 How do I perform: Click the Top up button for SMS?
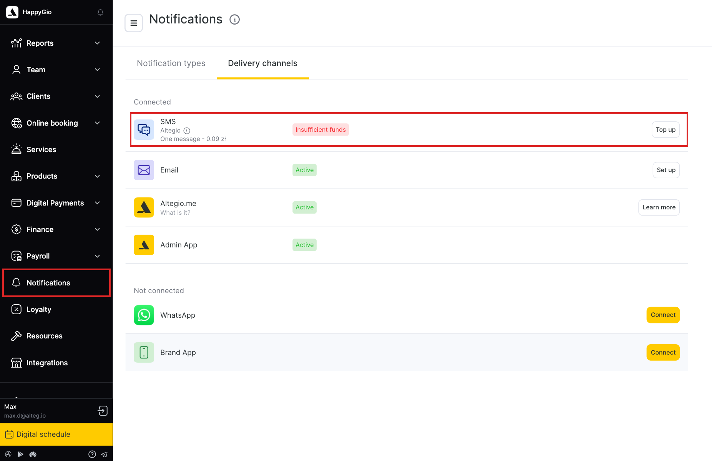666,129
